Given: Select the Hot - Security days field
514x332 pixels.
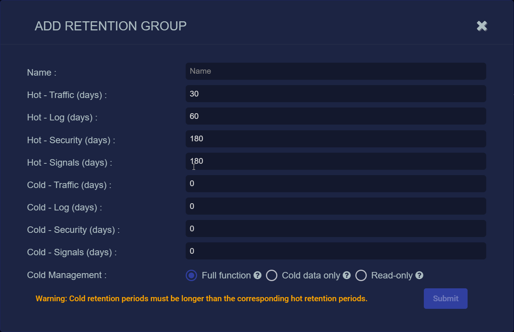Looking at the screenshot, I should pyautogui.click(x=336, y=139).
